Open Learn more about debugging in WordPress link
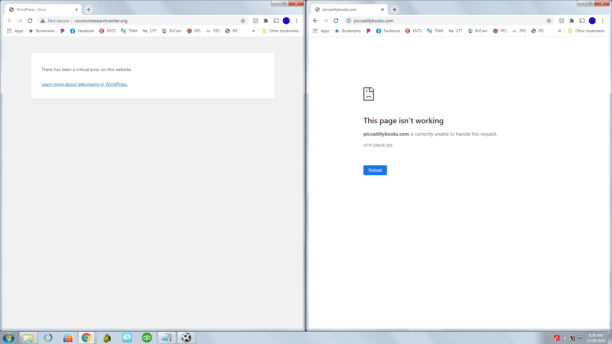 point(84,84)
